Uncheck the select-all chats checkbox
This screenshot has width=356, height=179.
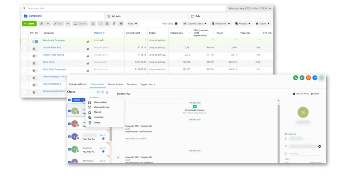[x=69, y=100]
